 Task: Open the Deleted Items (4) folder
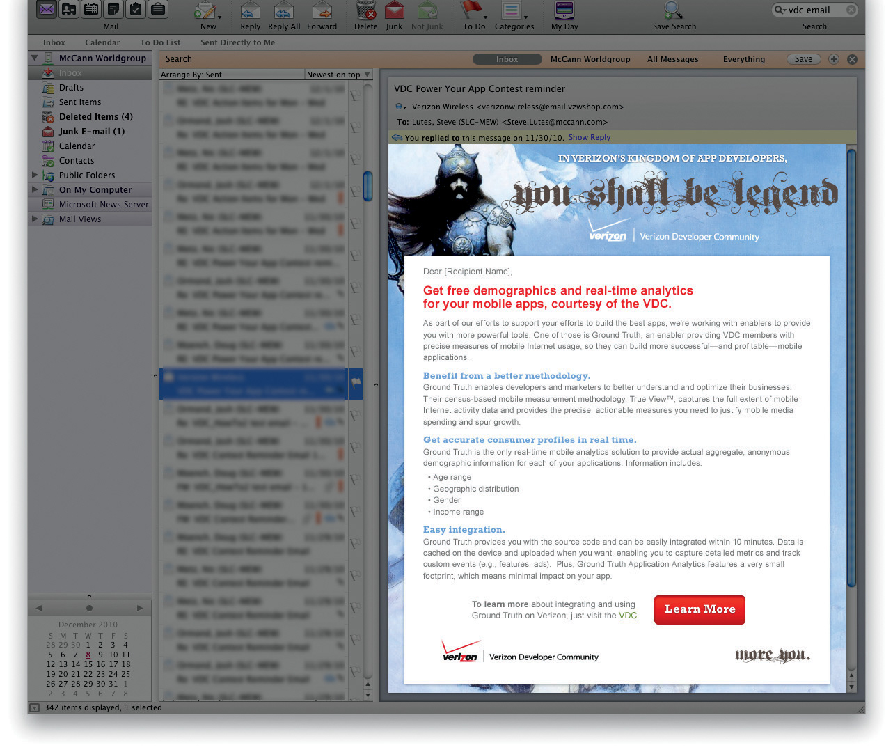[x=90, y=117]
